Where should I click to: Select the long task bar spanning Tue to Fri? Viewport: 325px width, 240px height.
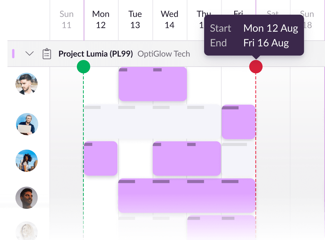[x=187, y=195]
